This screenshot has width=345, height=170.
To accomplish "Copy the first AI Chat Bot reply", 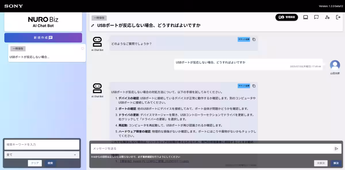I will click(253, 39).
